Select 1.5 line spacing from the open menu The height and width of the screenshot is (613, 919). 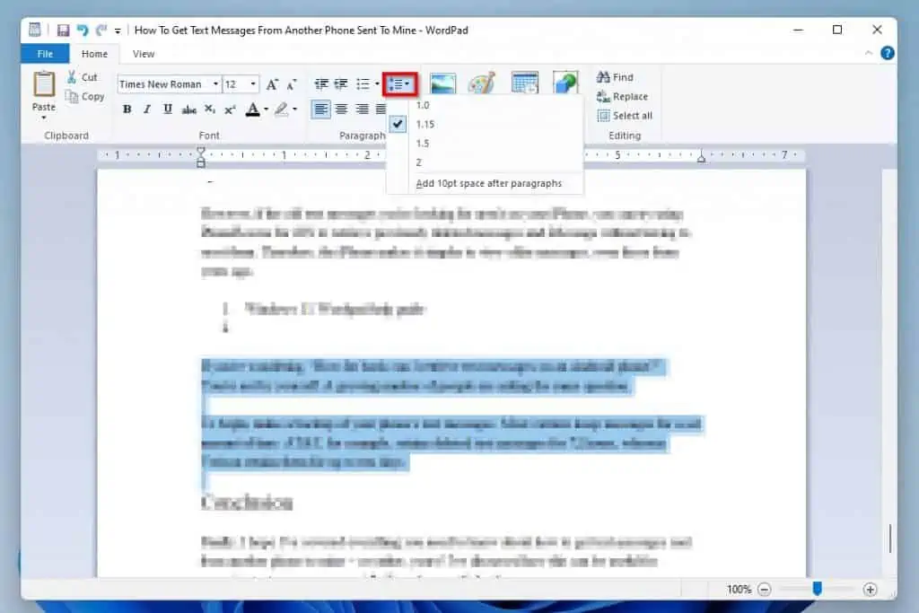click(x=423, y=143)
